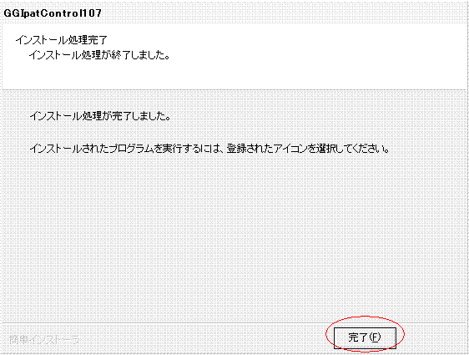Click the sentence about launching the installed program
The width and height of the screenshot is (469, 355).
(209, 149)
